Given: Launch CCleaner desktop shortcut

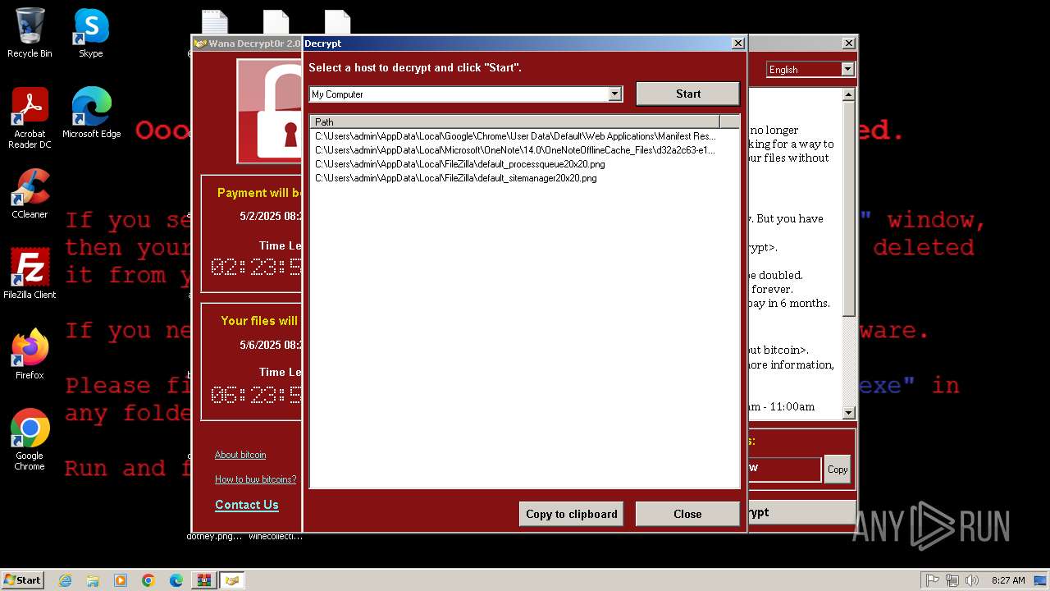Looking at the screenshot, I should pos(30,194).
